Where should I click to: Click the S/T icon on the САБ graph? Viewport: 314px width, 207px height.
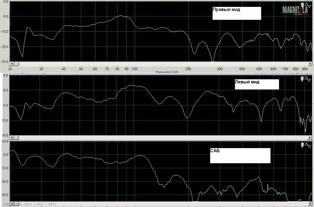click(x=302, y=145)
